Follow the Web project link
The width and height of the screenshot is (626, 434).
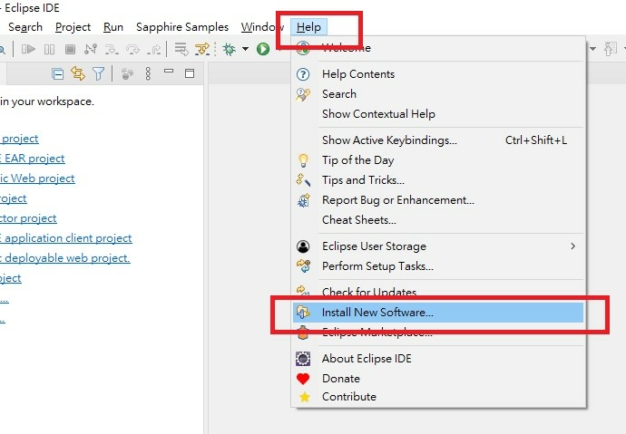pos(37,178)
